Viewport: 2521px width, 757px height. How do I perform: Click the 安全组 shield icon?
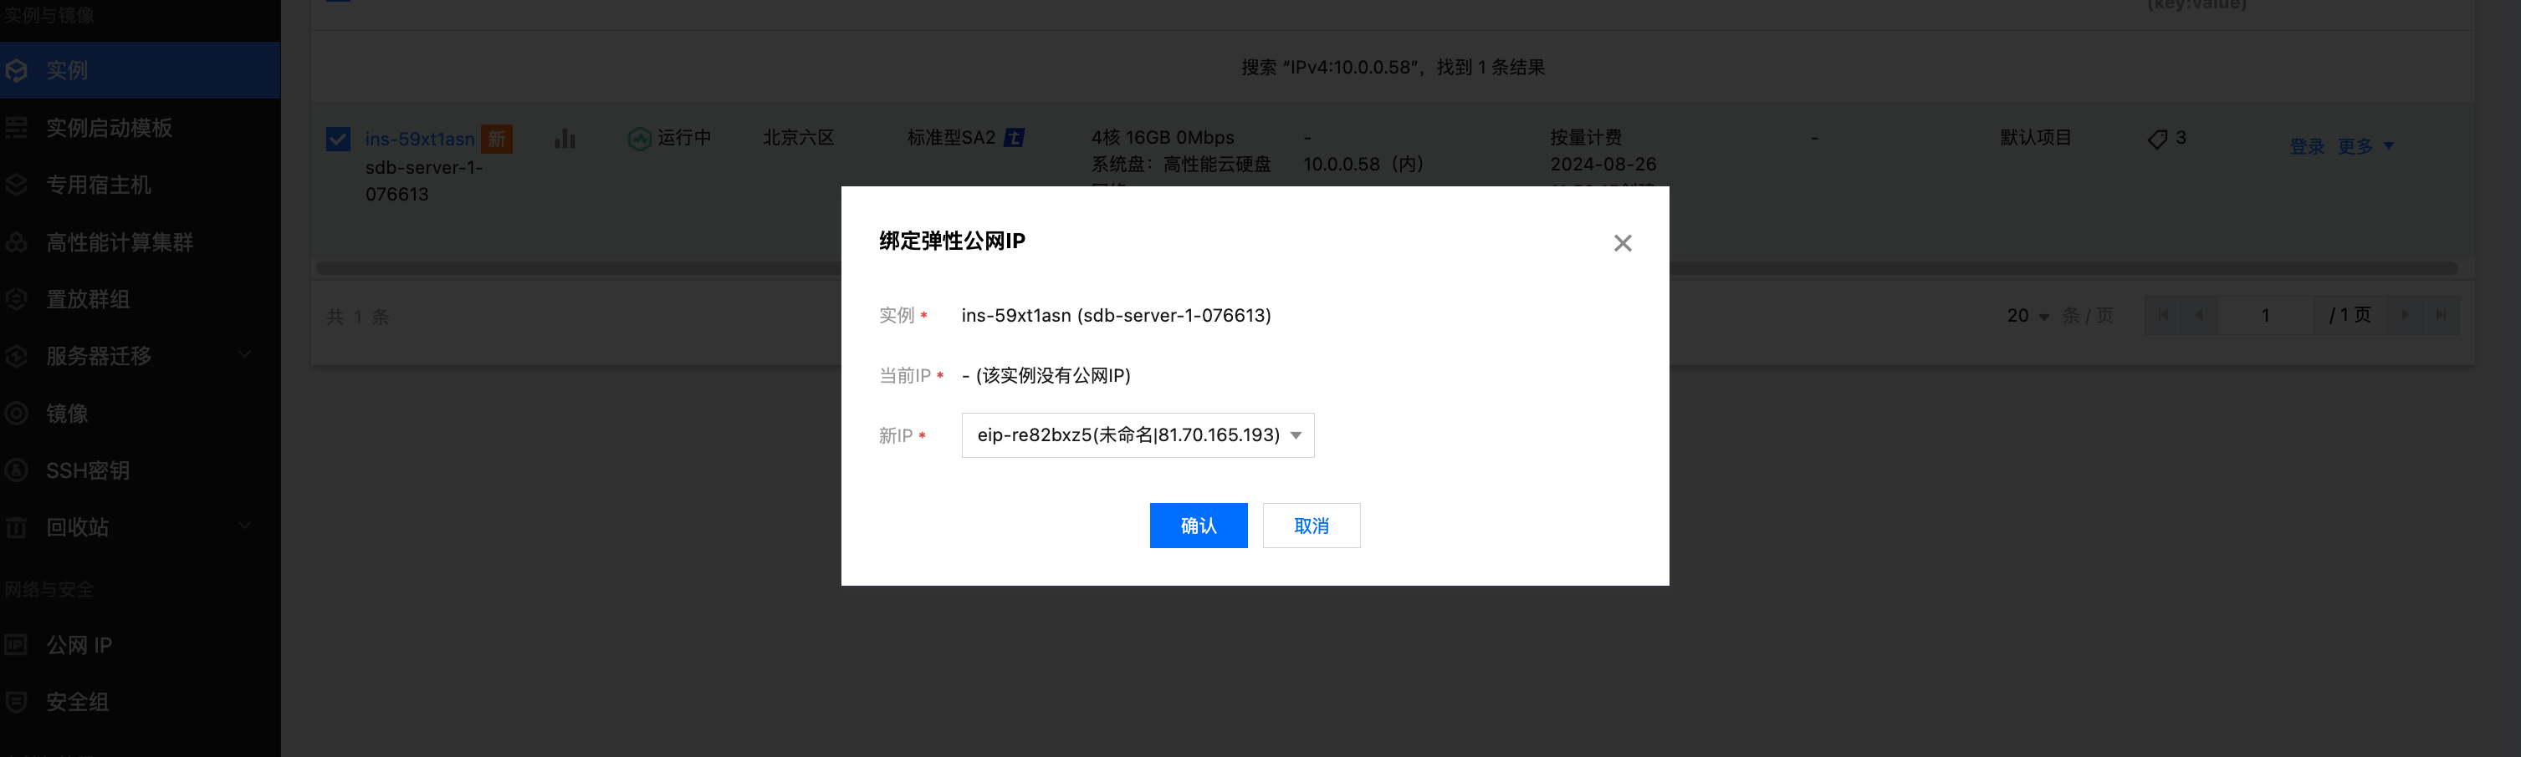coord(16,702)
